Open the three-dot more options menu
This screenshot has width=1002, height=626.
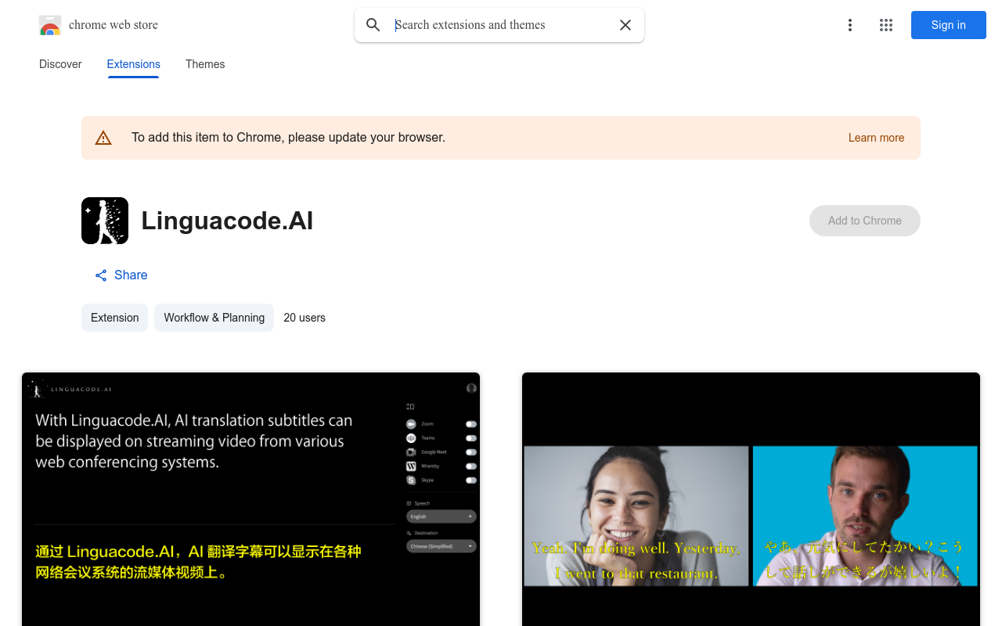tap(849, 25)
